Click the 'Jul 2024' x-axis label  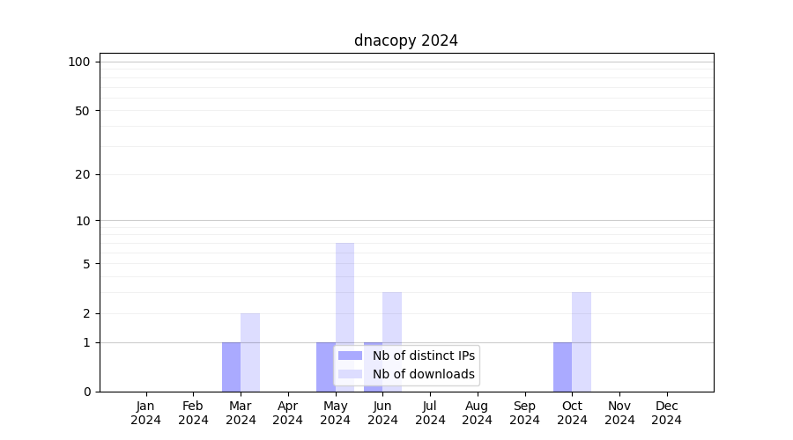[430, 413]
